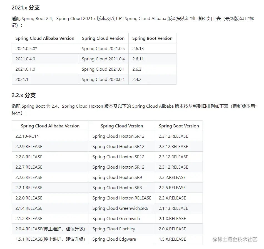Screen dimensions: 264x249
Task: Select the plain "Spring Cloud Greenwich" cell
Action: (x=122, y=218)
